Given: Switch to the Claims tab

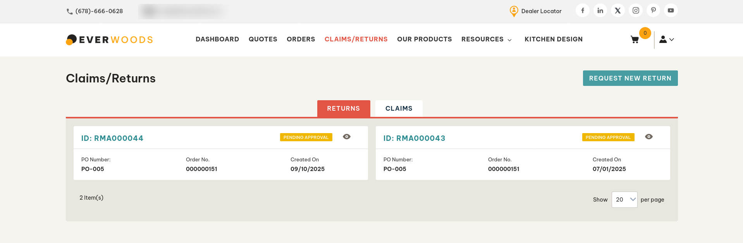Looking at the screenshot, I should click(399, 108).
